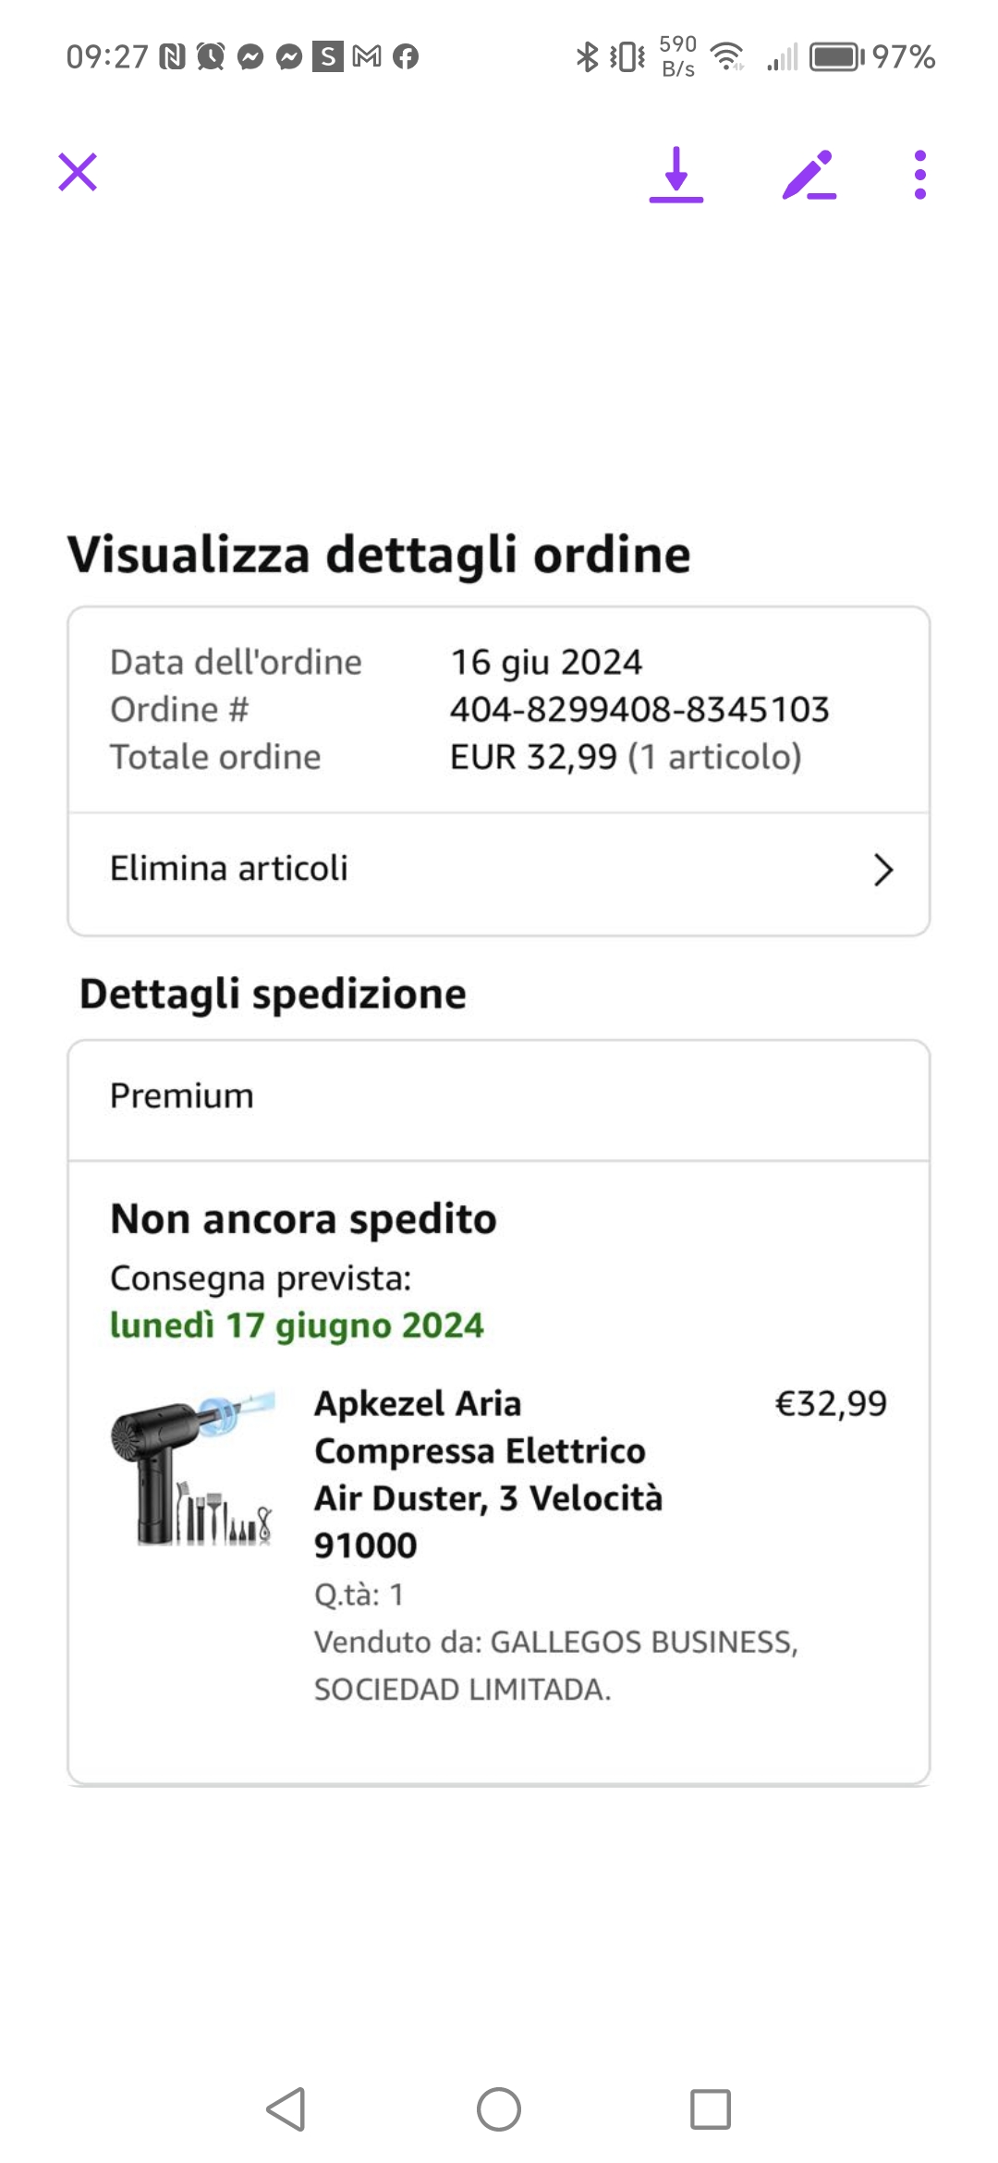
Task: Select the order number 404-8299408-8345103
Action: point(639,710)
